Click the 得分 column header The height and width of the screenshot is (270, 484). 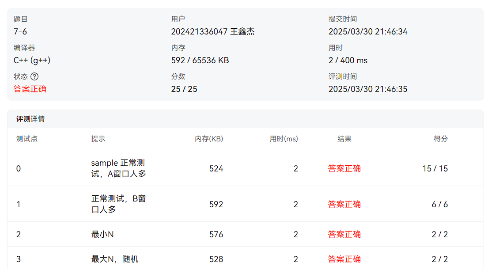[442, 139]
